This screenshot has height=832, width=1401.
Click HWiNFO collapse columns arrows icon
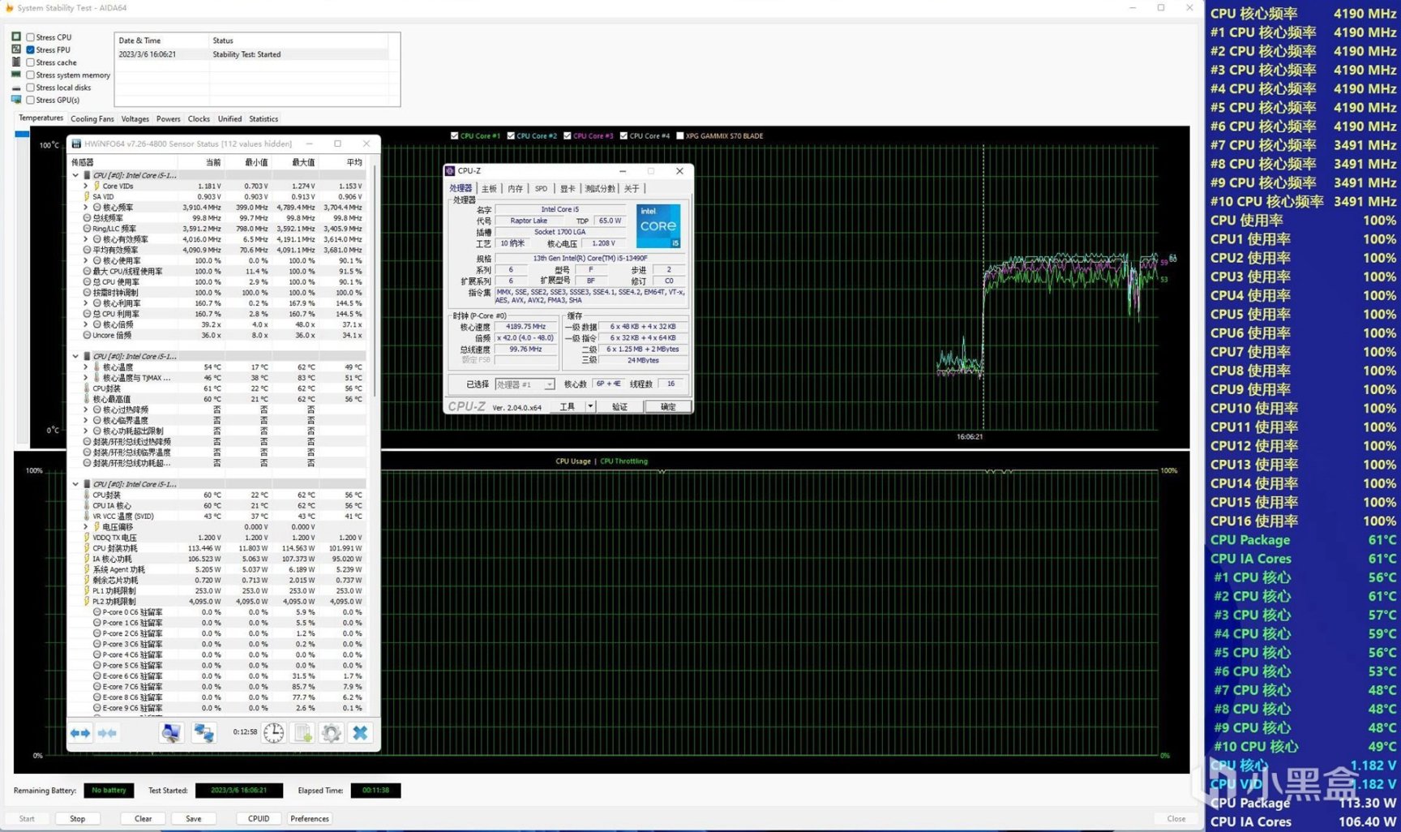[107, 733]
